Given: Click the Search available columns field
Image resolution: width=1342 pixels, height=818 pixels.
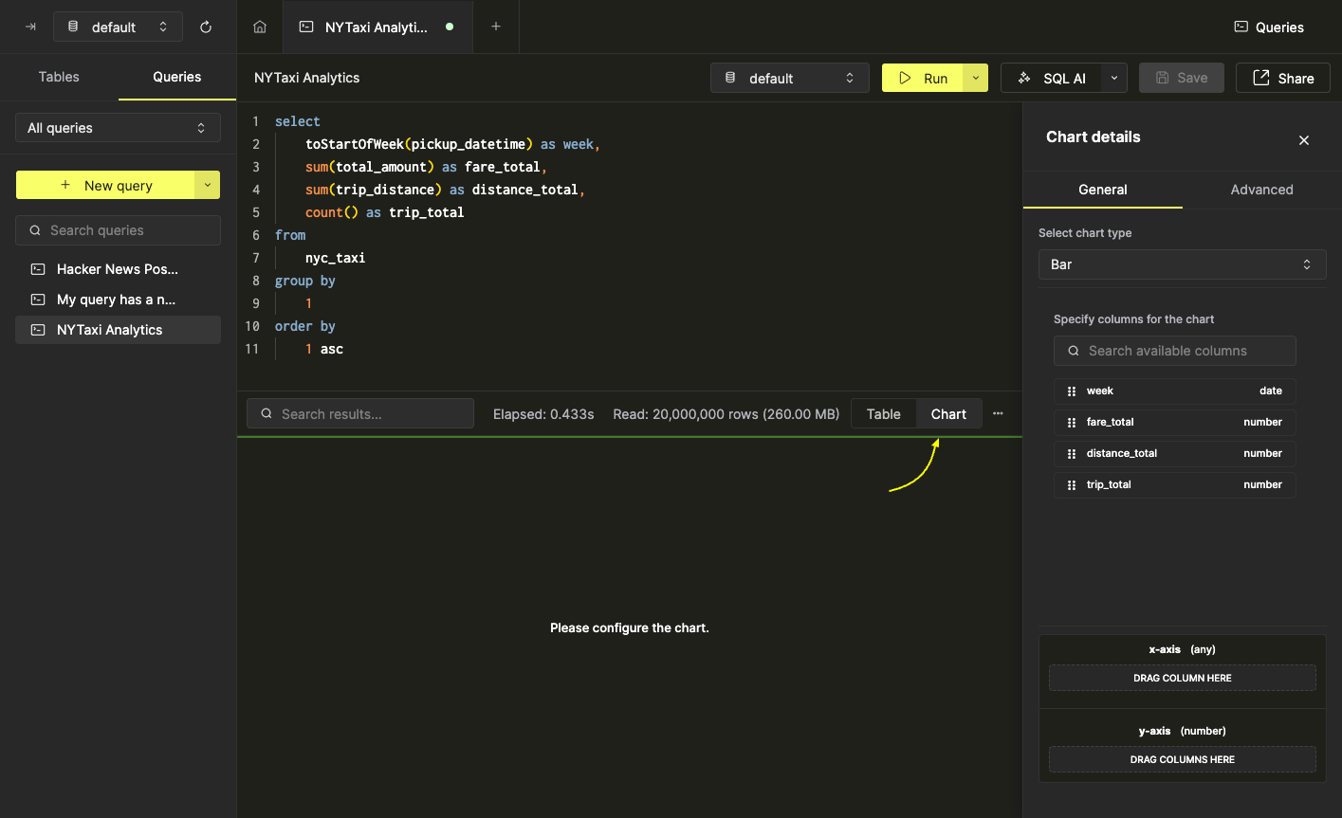Looking at the screenshot, I should point(1174,351).
